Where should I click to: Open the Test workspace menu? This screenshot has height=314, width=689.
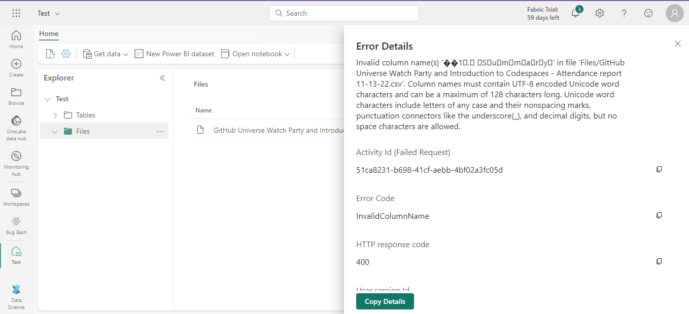(48, 13)
